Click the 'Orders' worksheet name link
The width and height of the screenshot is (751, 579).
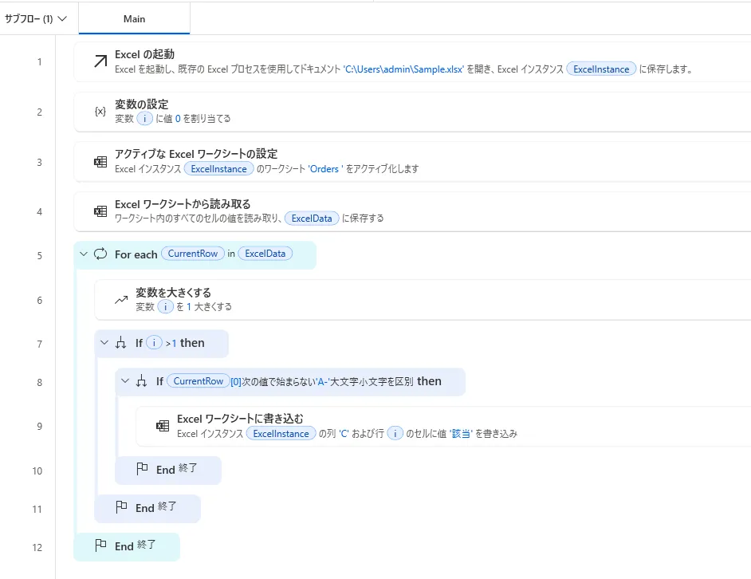pyautogui.click(x=325, y=169)
